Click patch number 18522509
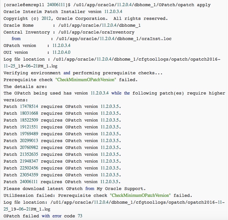 [x=29, y=120]
